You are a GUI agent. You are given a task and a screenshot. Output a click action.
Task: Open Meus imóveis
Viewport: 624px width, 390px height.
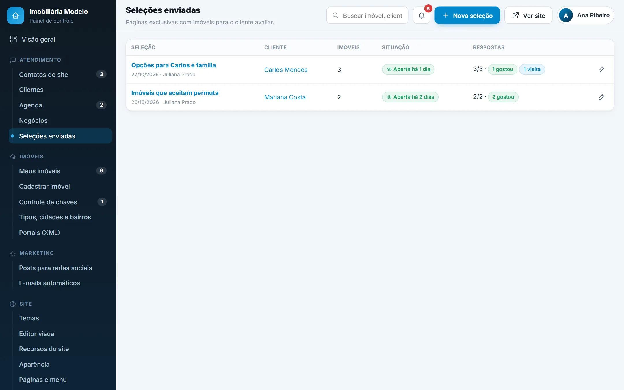(x=60, y=171)
